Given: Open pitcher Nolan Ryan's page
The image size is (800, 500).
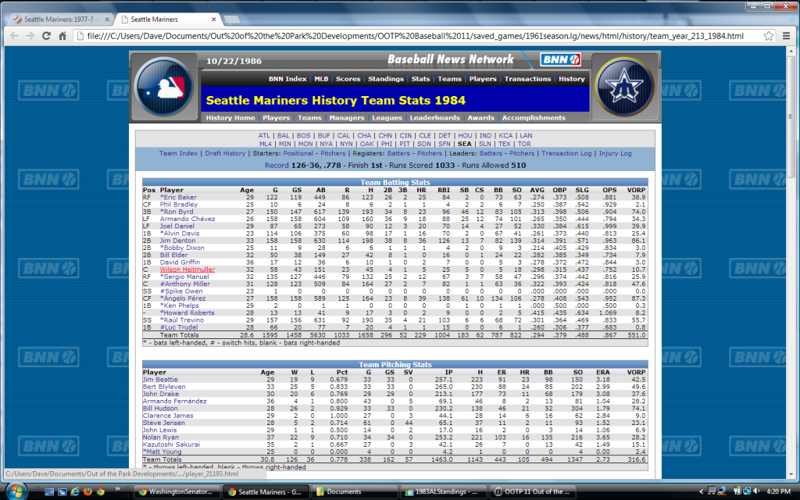Looking at the screenshot, I should pyautogui.click(x=161, y=437).
